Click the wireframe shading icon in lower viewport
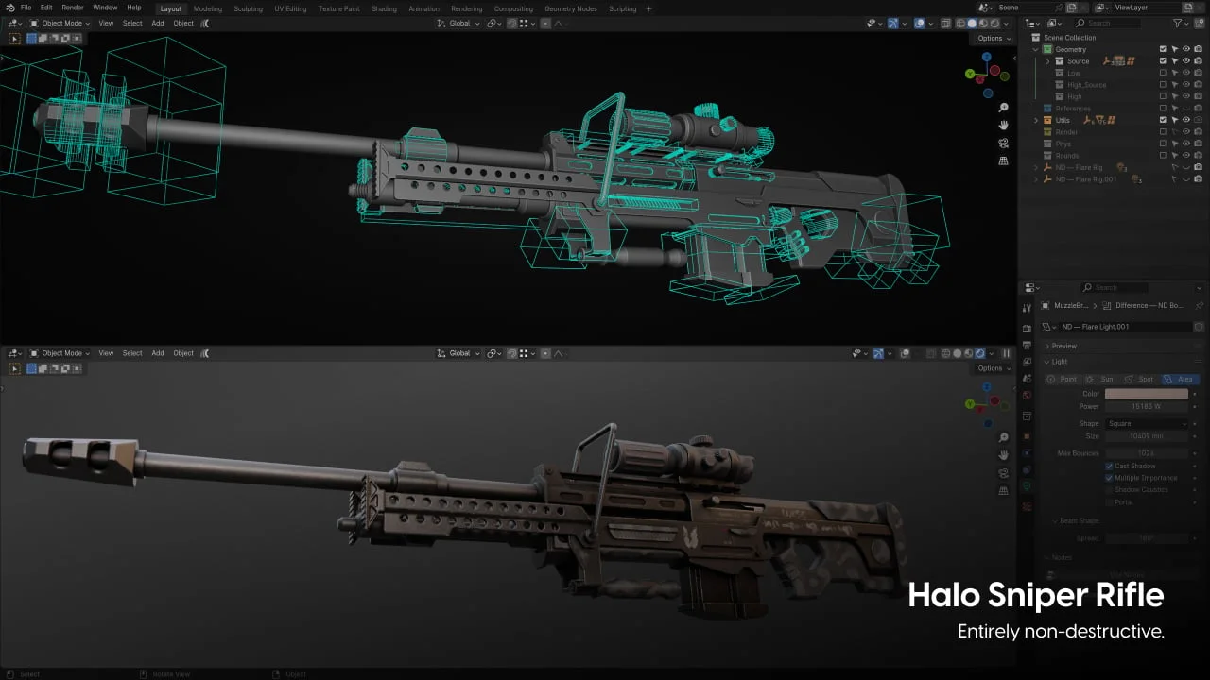The height and width of the screenshot is (680, 1210). coord(945,353)
